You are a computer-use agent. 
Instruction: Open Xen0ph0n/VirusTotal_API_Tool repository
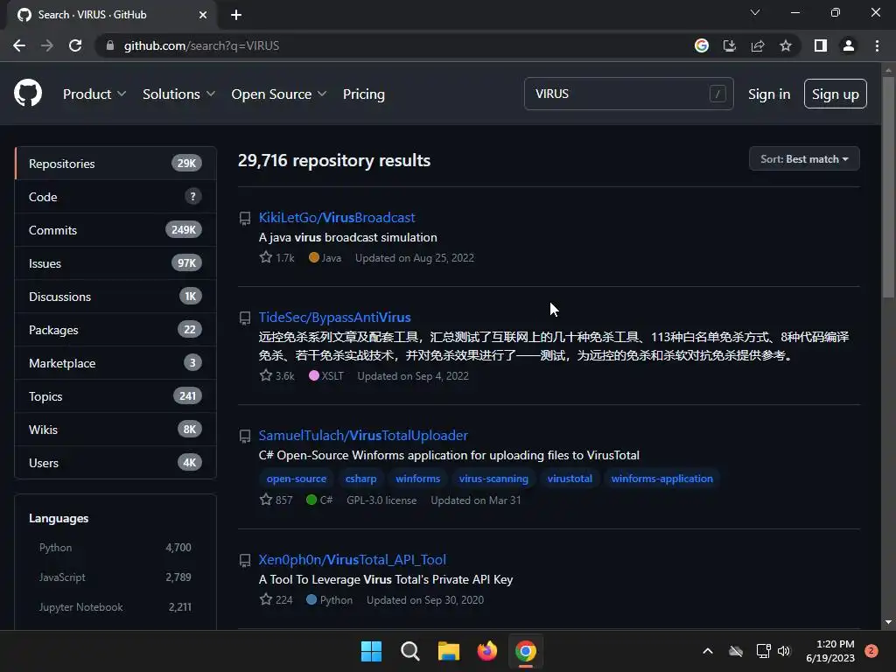[353, 559]
